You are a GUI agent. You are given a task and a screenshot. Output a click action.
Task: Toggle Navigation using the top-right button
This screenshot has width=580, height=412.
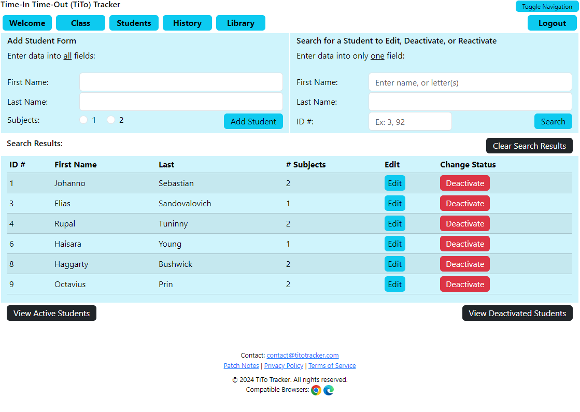click(x=546, y=6)
